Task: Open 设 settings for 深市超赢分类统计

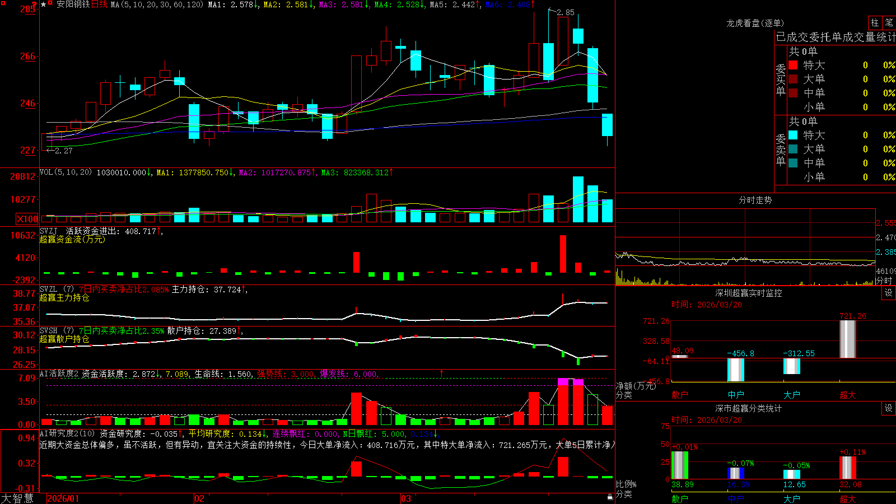Action: click(888, 408)
